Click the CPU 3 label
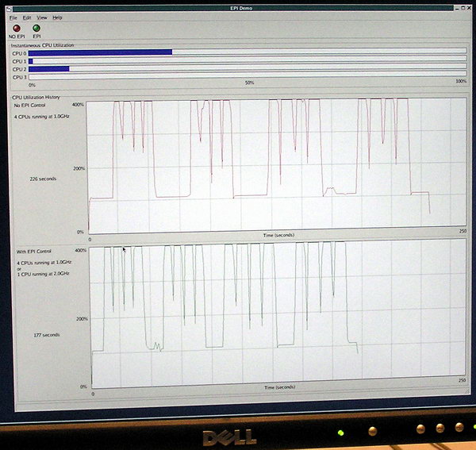This screenshot has width=476, height=450. pos(20,78)
